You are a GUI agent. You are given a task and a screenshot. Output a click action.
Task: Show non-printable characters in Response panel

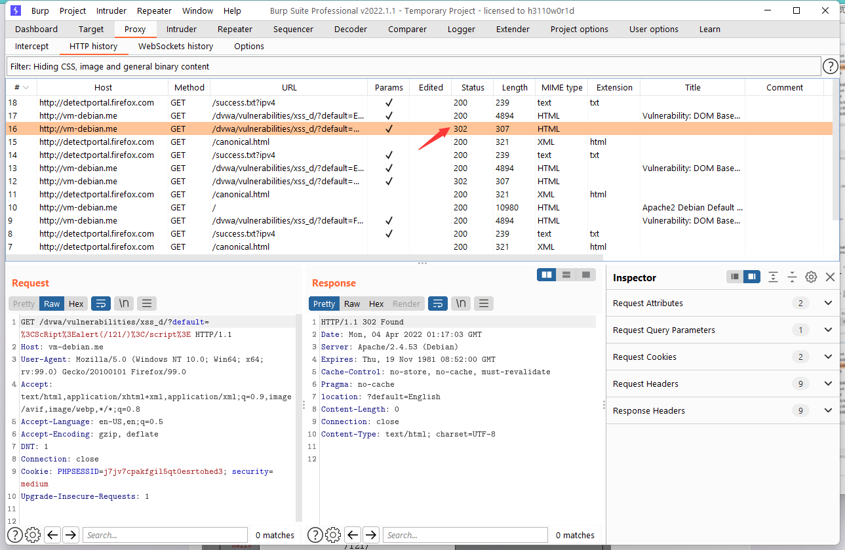(461, 304)
